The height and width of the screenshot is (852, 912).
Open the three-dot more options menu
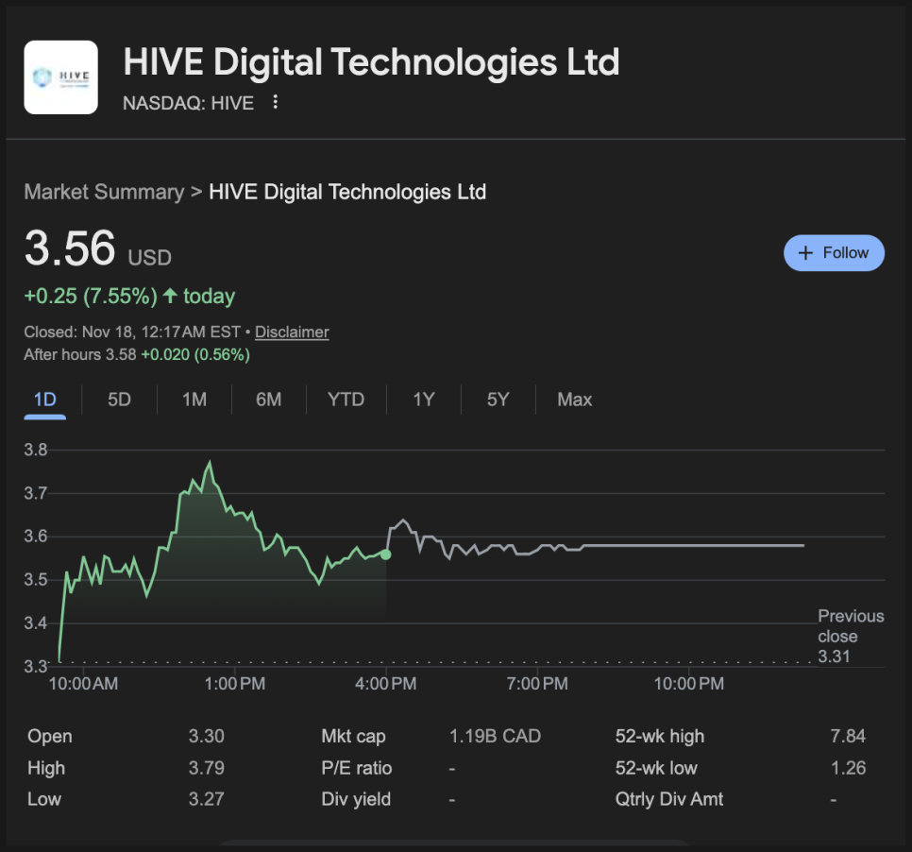[x=275, y=102]
